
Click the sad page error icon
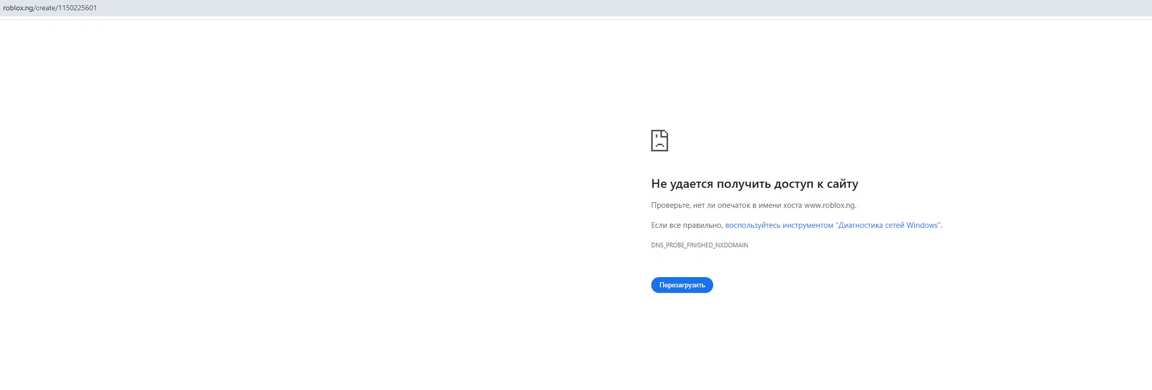point(659,141)
